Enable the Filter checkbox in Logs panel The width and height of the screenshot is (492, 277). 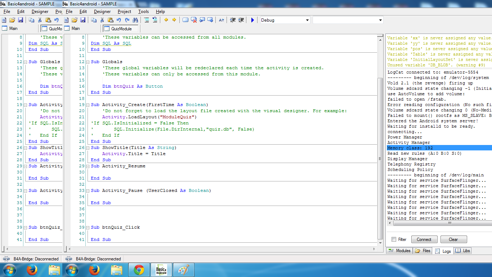pos(394,239)
